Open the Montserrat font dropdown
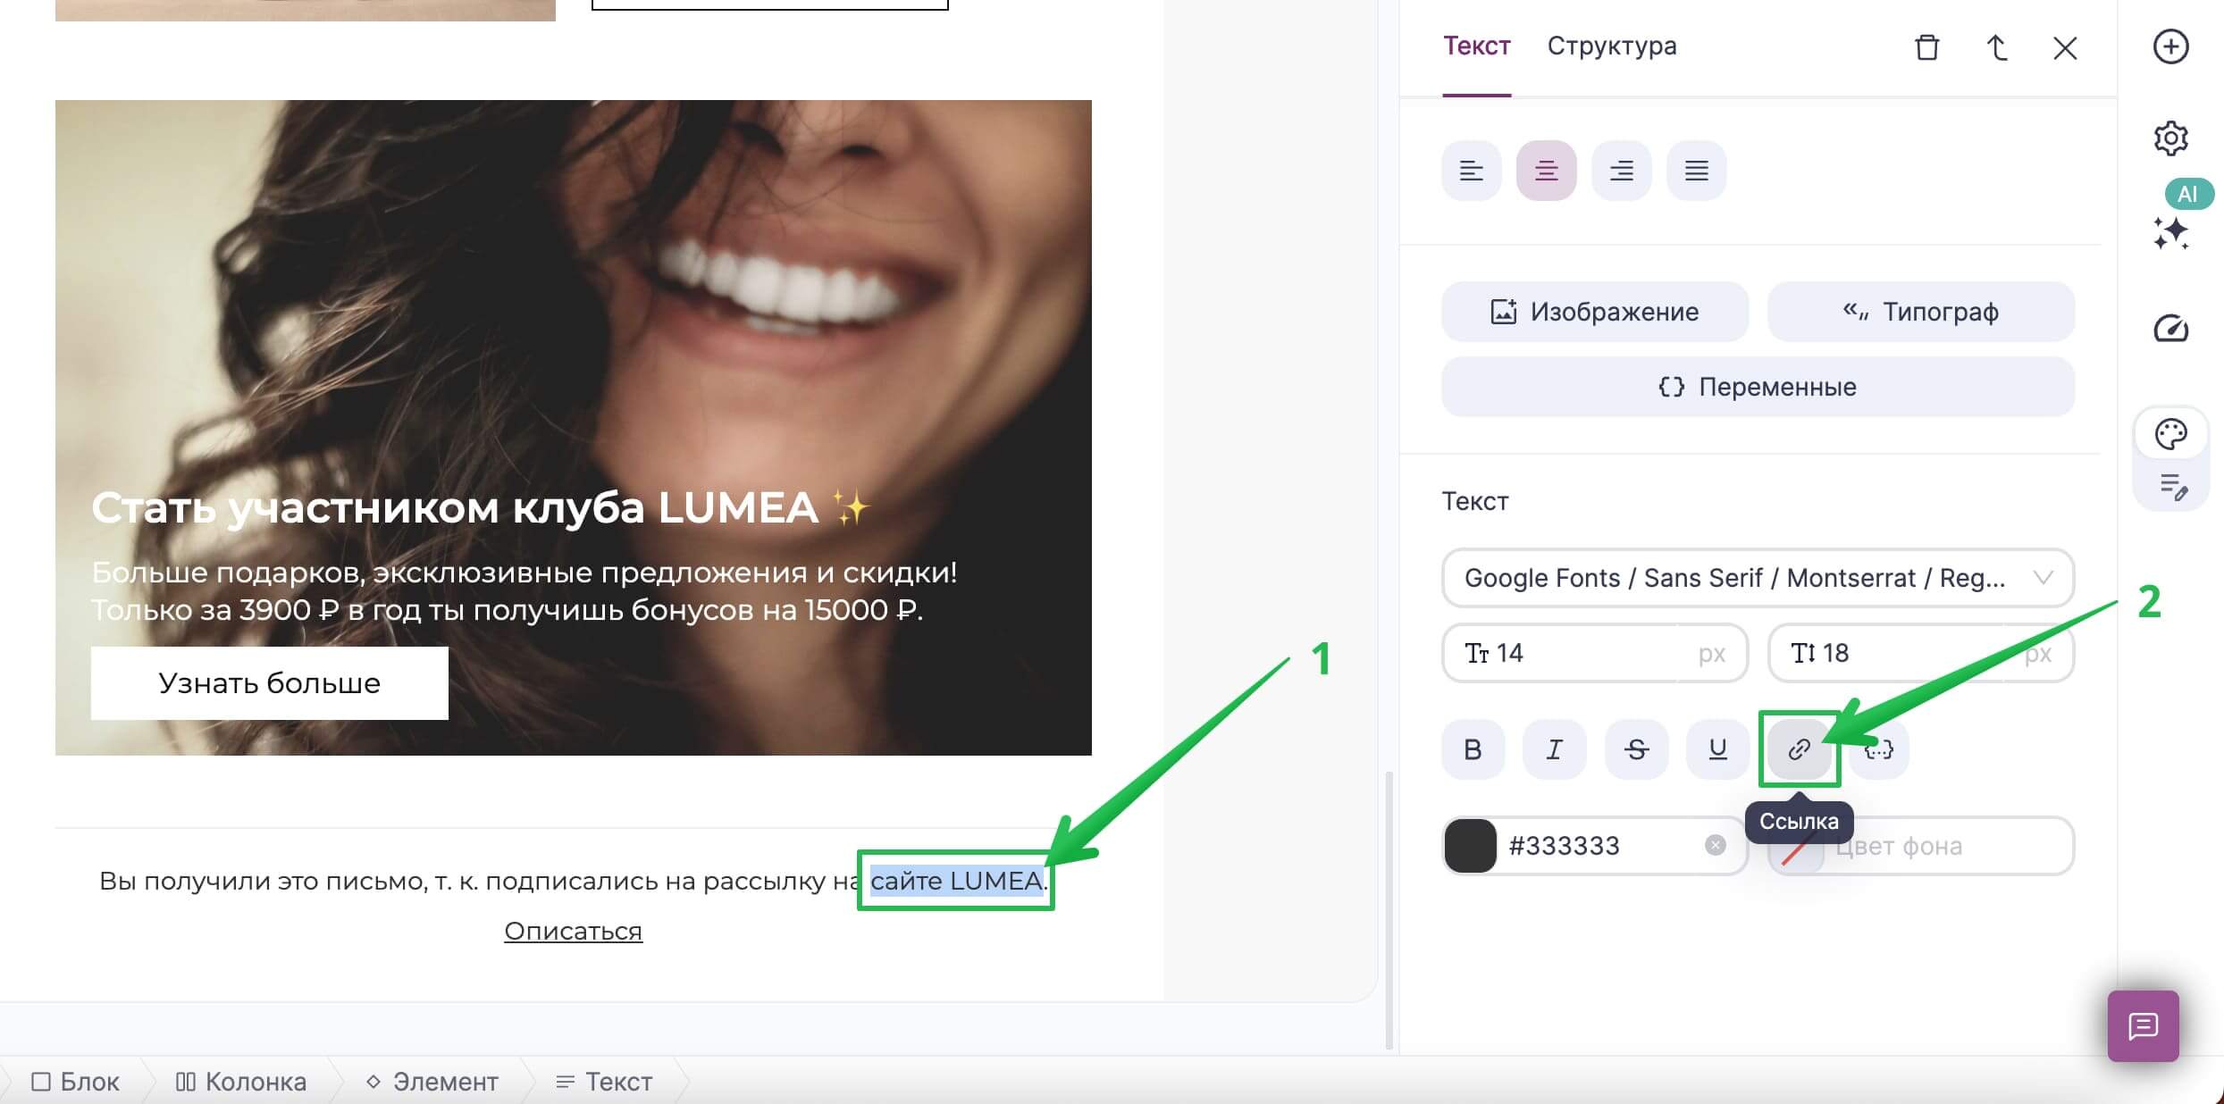The width and height of the screenshot is (2224, 1104). (1758, 578)
